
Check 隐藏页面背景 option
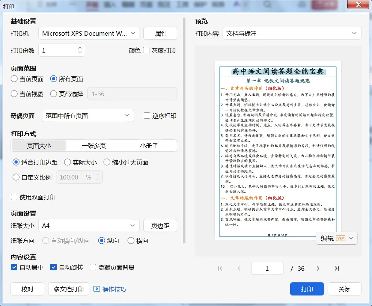click(x=93, y=267)
